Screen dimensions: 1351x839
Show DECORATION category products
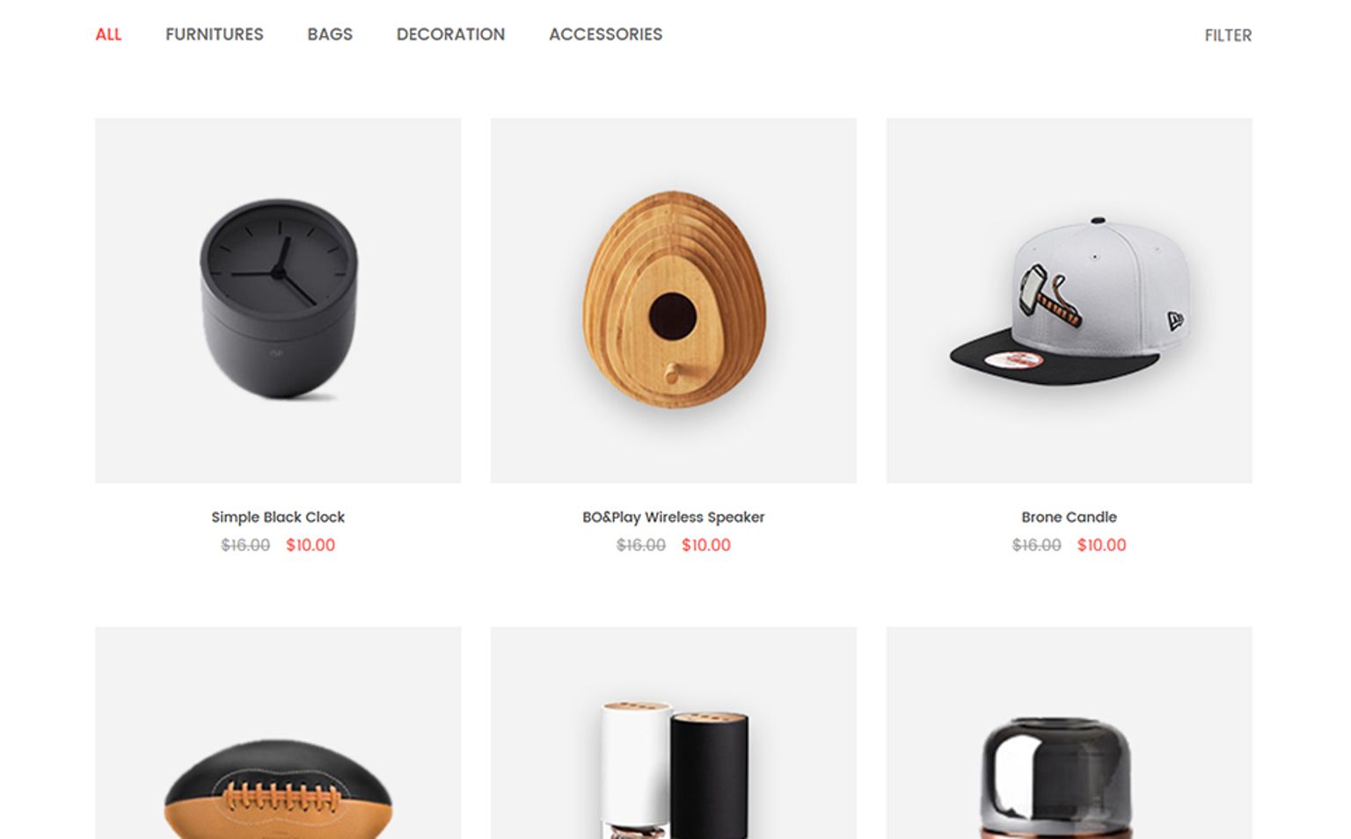450,34
